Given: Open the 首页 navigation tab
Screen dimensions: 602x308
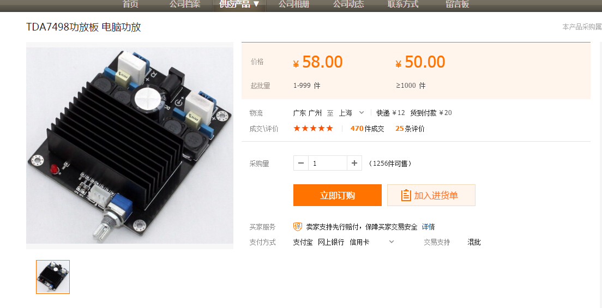Looking at the screenshot, I should 130,4.
